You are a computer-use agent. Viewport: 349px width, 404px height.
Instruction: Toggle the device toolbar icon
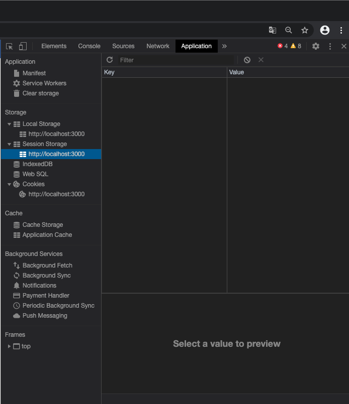(x=23, y=46)
